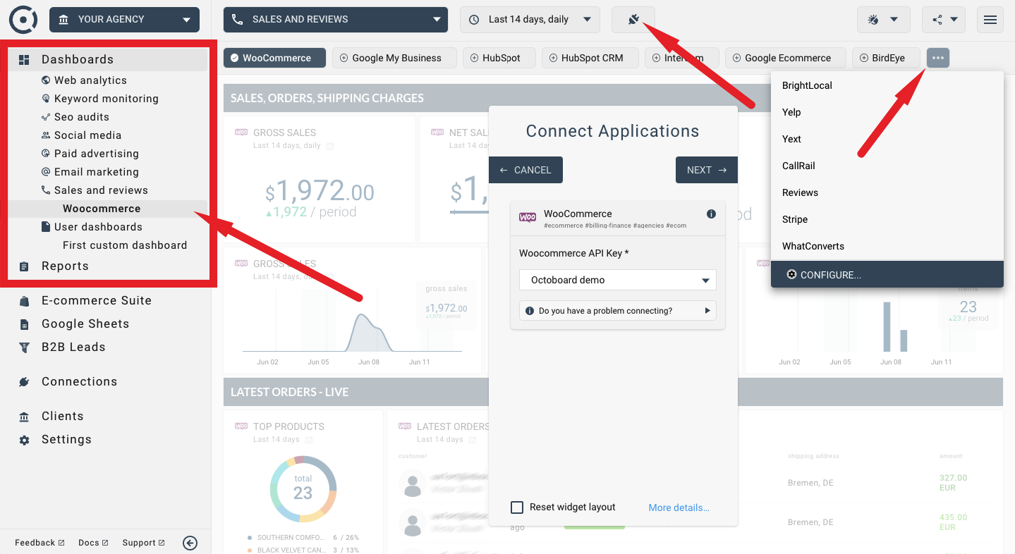Click the 435.00 EUR order amount

click(x=953, y=522)
